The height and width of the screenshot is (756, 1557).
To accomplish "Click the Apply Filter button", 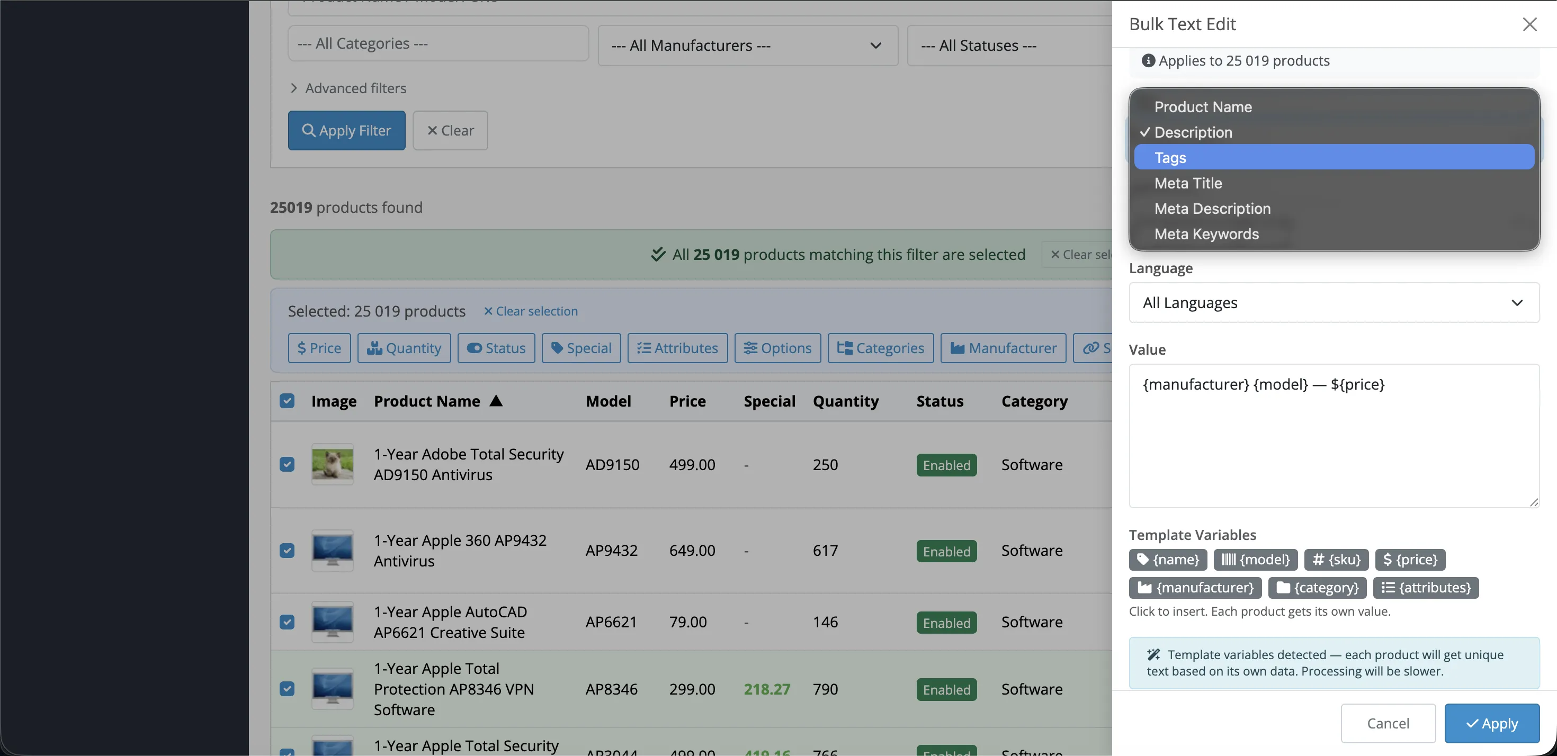I will click(346, 131).
